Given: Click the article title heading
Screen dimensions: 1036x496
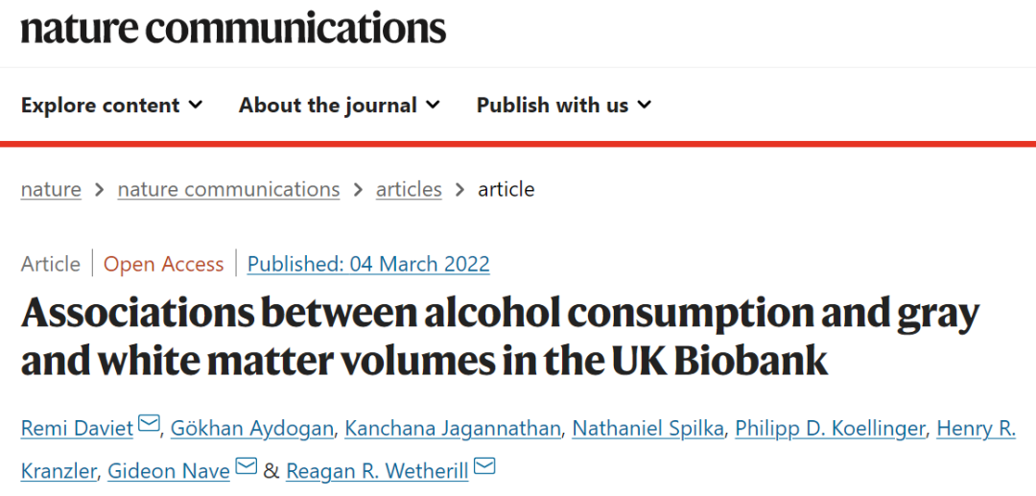Looking at the screenshot, I should [499, 338].
